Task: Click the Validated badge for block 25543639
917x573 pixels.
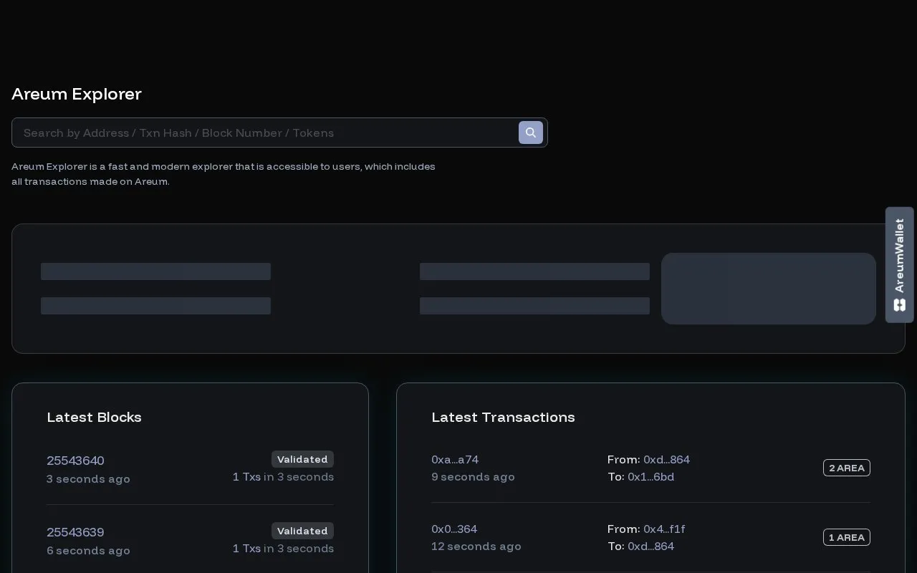Action: point(302,531)
